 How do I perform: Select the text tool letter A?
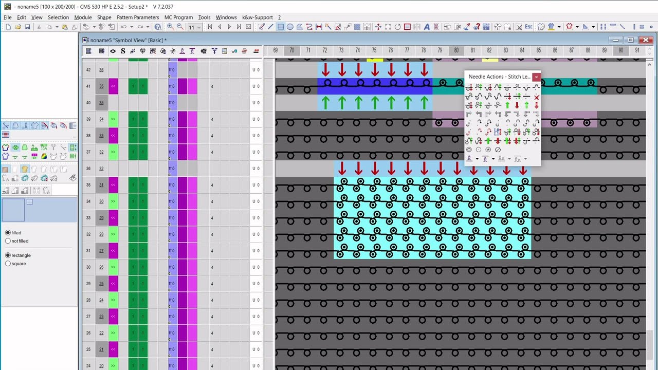[427, 27]
